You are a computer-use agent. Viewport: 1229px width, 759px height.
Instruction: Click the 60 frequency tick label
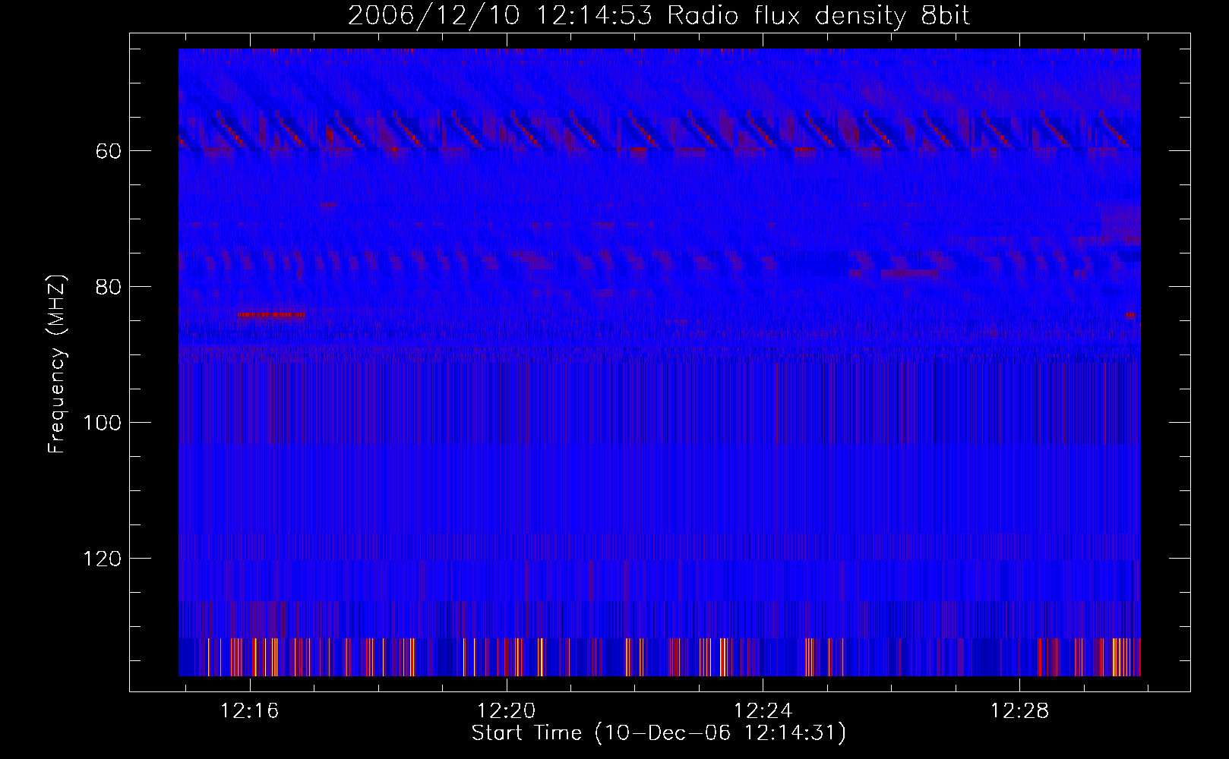[109, 151]
